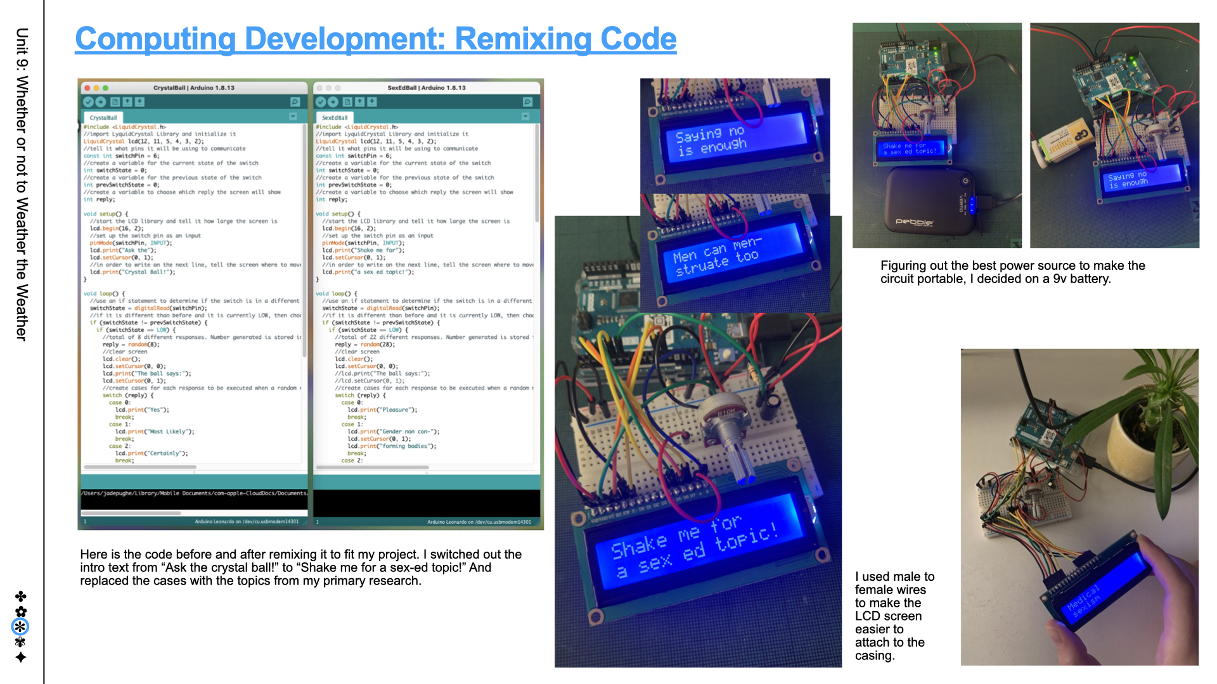Click Save sketch icon in SexEdBall window
1217x684 pixels.
click(372, 102)
